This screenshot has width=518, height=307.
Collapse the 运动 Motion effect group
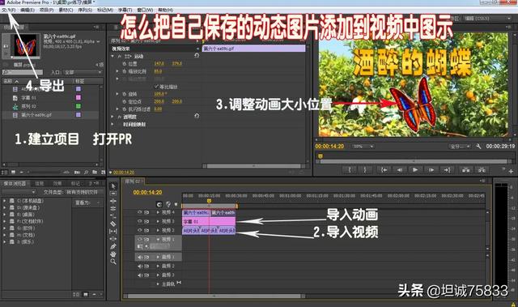click(113, 56)
